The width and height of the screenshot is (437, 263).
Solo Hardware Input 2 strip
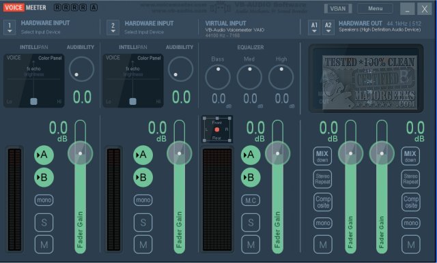(x=143, y=222)
